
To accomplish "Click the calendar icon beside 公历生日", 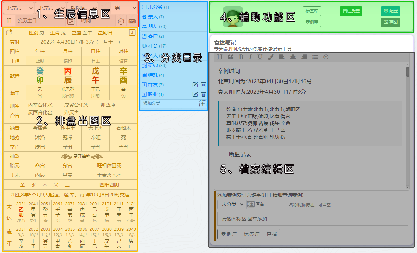I will (x=71, y=21).
